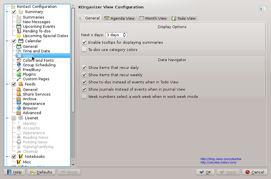Image resolution: width=271 pixels, height=179 pixels.
Task: Select Views in the Calendar tree
Action: [43, 56]
